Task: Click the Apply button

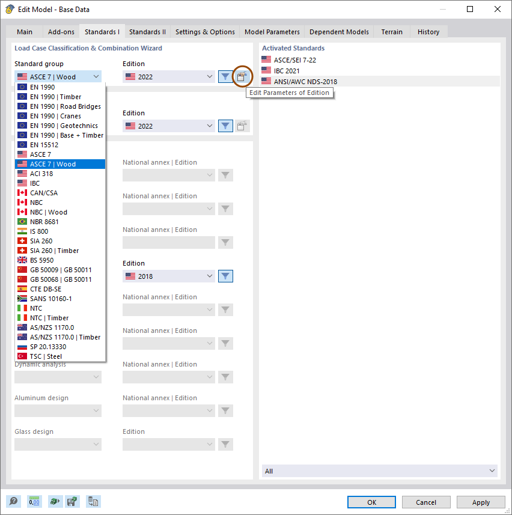Action: (480, 502)
